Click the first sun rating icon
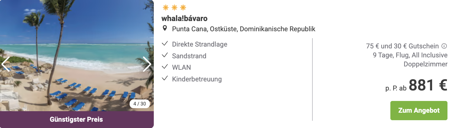The height and width of the screenshot is (128, 452). point(166,8)
